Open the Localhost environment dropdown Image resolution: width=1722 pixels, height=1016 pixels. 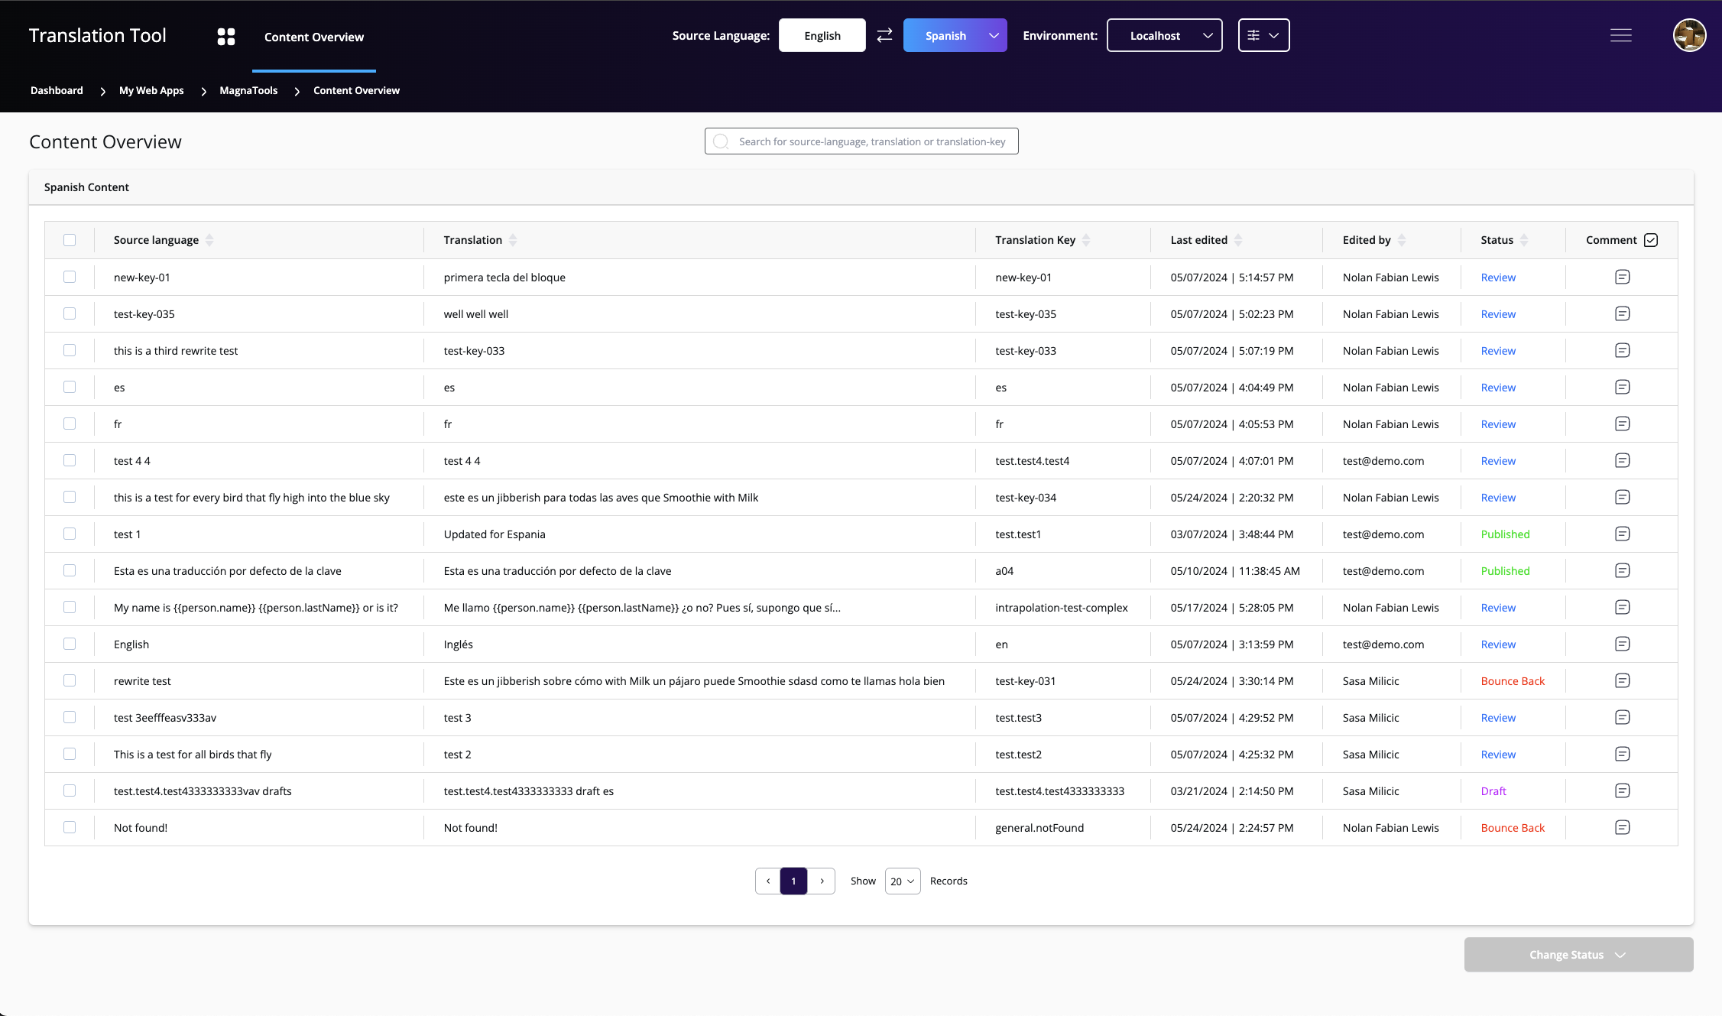tap(1164, 35)
